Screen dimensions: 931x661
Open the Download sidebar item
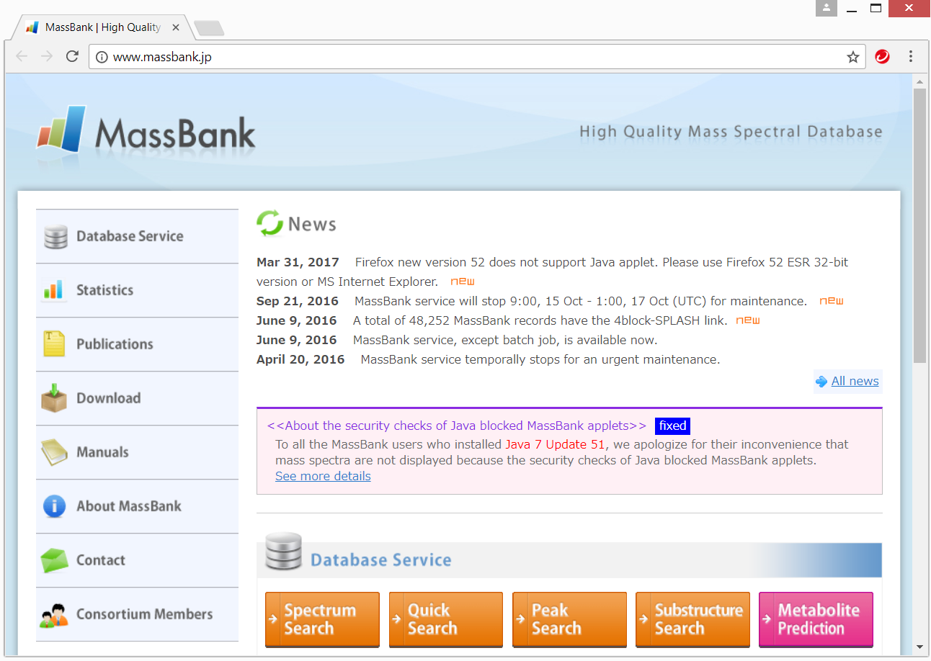[137, 398]
